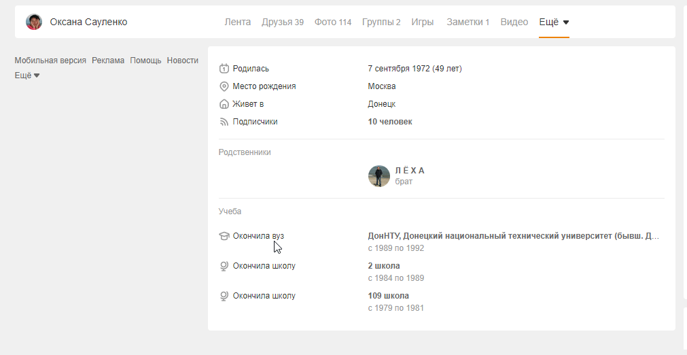This screenshot has height=355, width=687.
Task: Open the ДонНТУ university link
Action: coord(514,236)
